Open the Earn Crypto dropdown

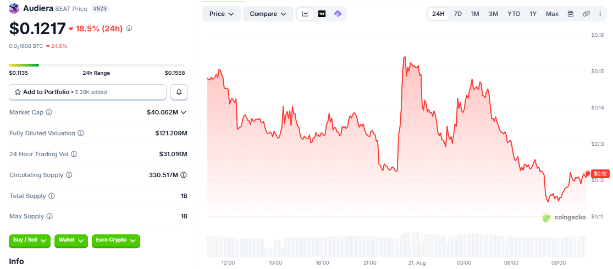(115, 240)
